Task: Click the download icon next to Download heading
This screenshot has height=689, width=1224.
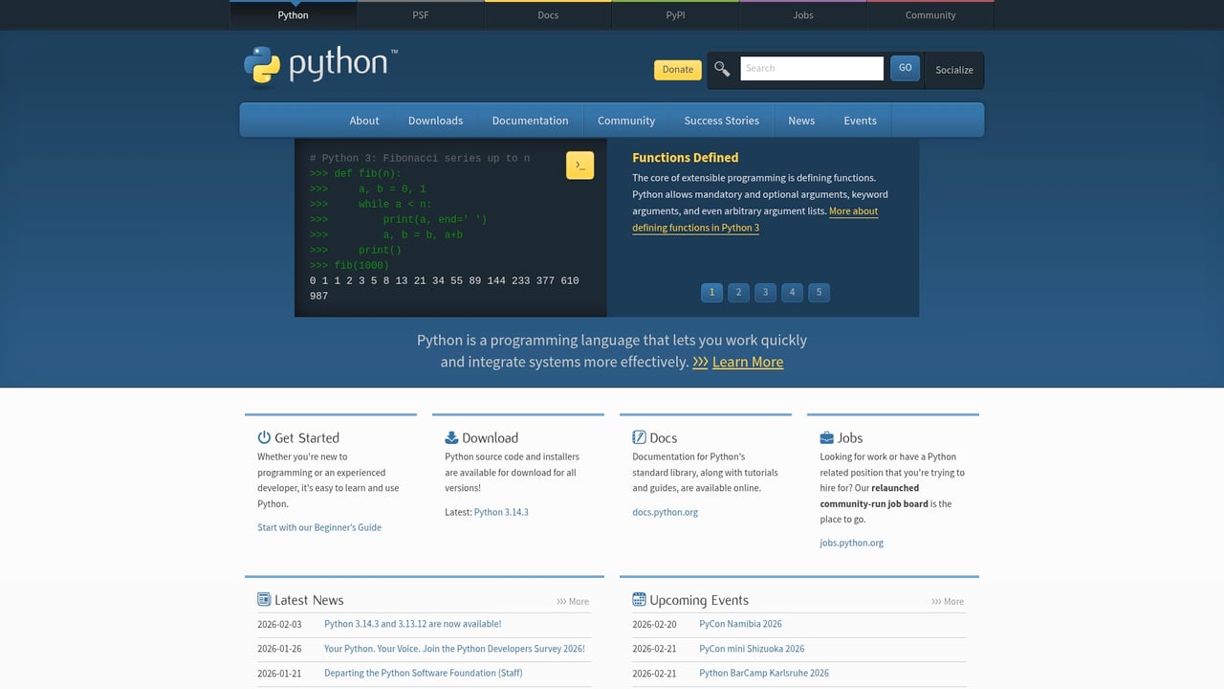Action: pos(450,436)
